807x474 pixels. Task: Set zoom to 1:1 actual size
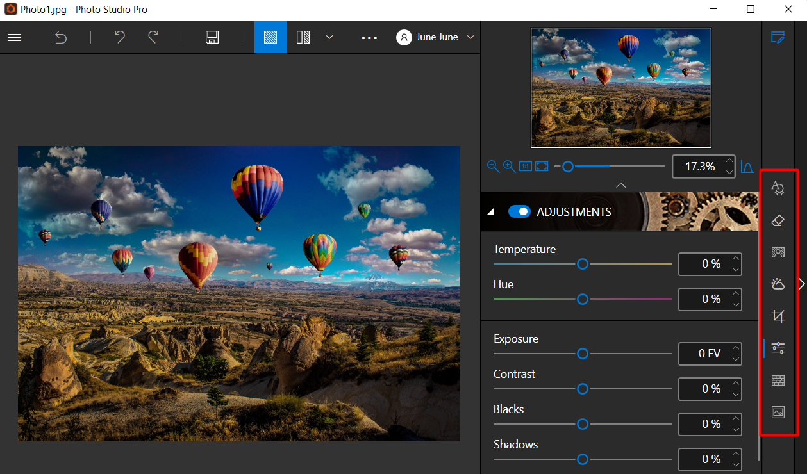click(526, 167)
